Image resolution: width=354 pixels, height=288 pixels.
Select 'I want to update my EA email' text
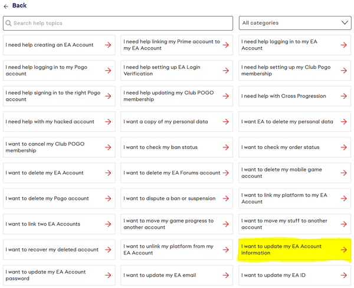[160, 275]
